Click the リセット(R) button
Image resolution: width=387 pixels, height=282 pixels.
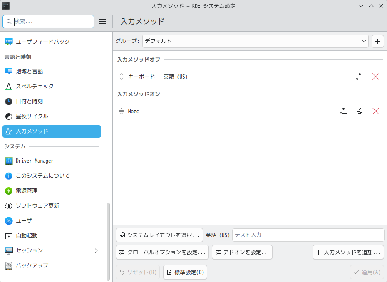[x=138, y=272]
